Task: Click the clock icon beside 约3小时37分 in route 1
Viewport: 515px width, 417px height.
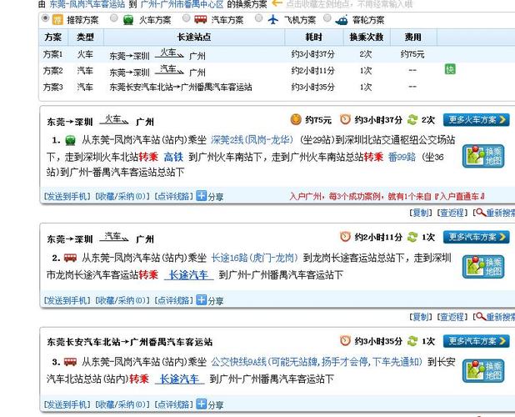Action: pos(345,119)
